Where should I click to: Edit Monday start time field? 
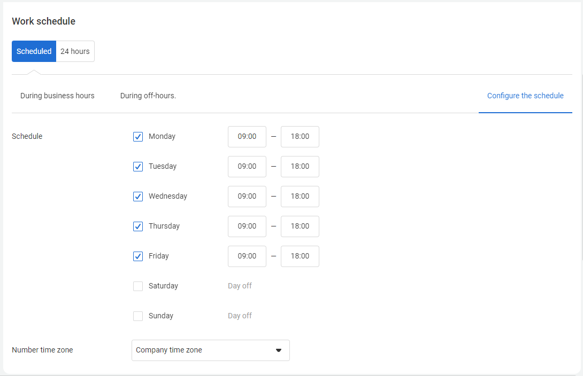click(x=247, y=137)
